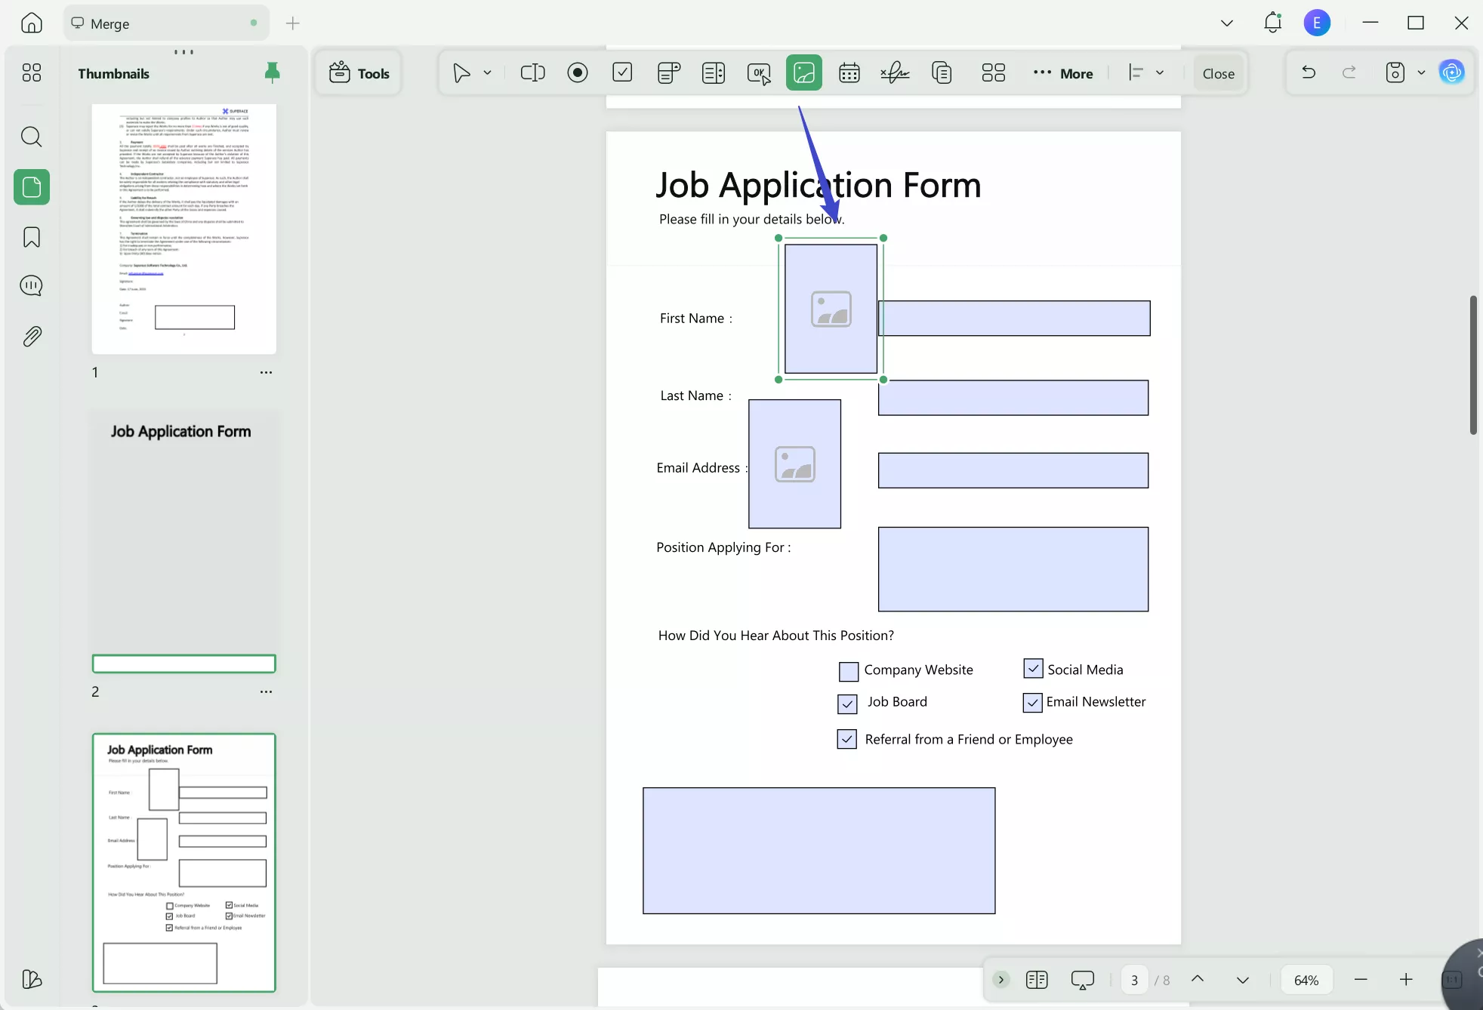Open the Tools button
This screenshot has width=1483, height=1010.
[359, 73]
